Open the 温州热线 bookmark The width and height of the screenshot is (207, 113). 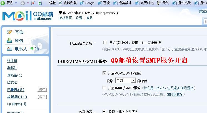[182, 3]
